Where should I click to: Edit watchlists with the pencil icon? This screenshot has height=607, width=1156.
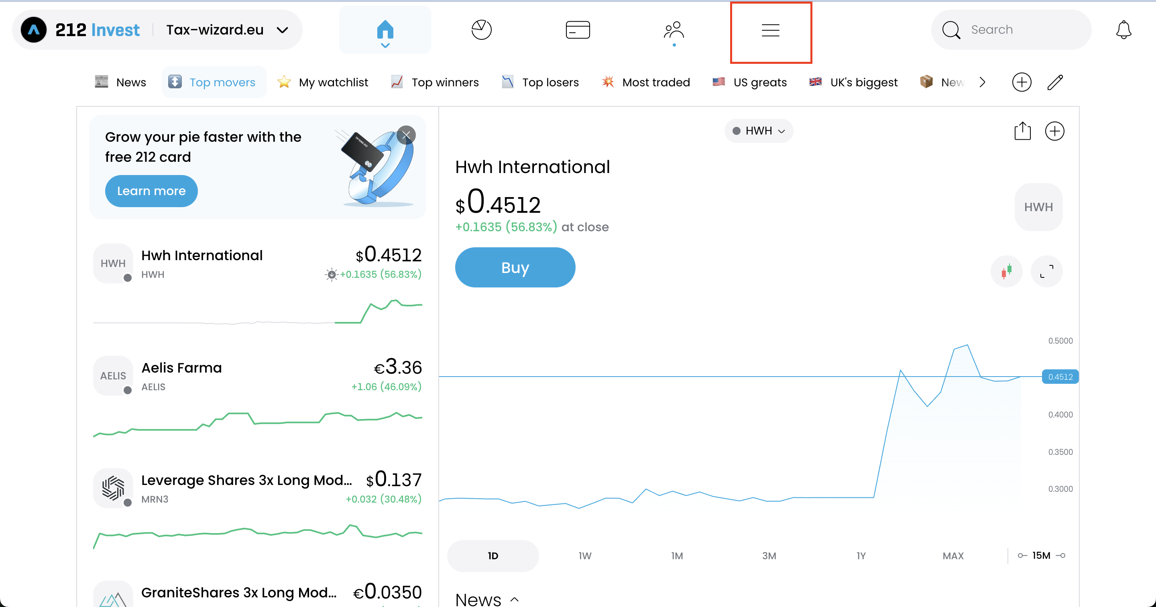click(1055, 82)
